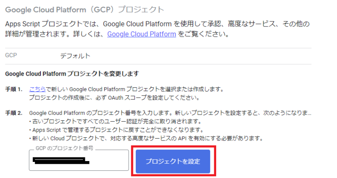337x178 pixels.
Task: Click the OAuth スコープを設定してください sentence
Action: pyautogui.click(x=114, y=98)
